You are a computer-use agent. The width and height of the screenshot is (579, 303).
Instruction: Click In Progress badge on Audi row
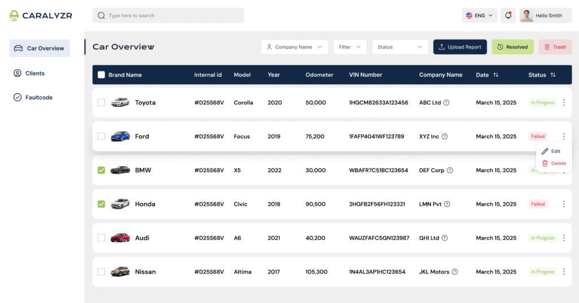point(542,238)
